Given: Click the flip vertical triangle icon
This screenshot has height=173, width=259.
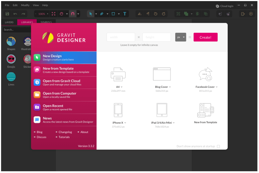Looking at the screenshot, I should click(140, 14).
